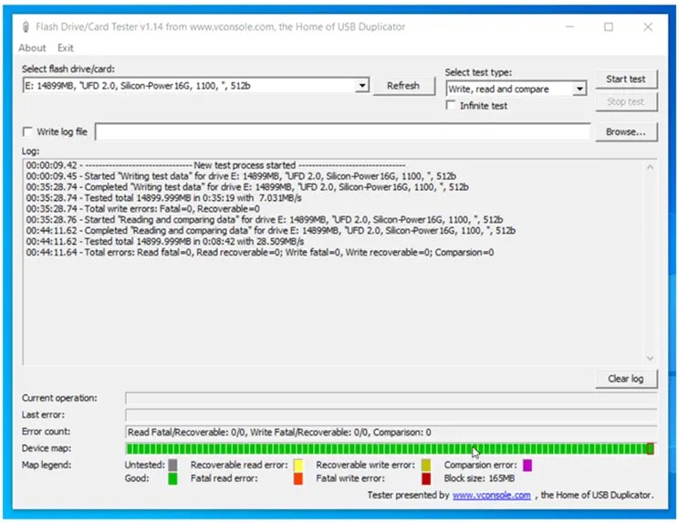Maximize the Flash Drive Tester window
The image size is (679, 524).
pyautogui.click(x=609, y=26)
